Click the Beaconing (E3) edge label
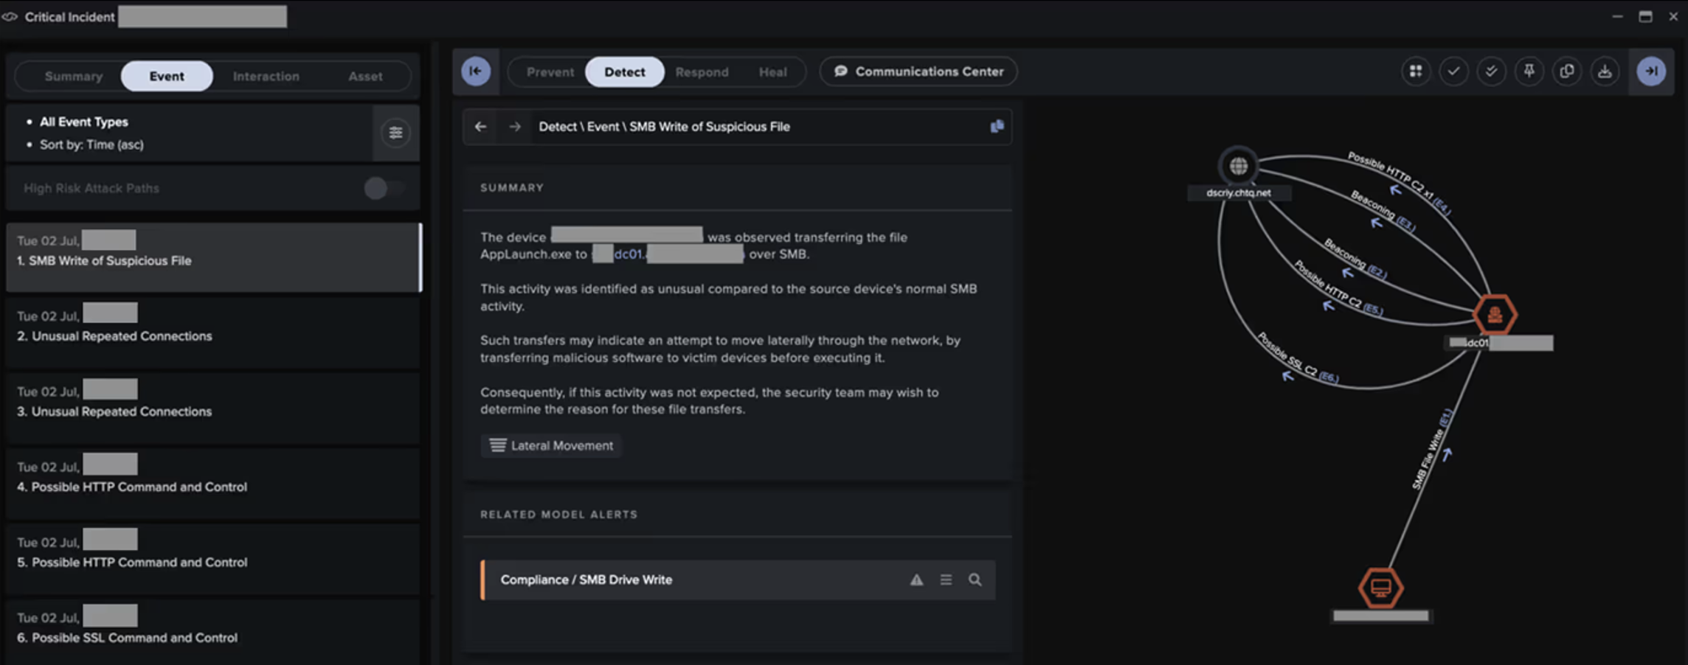 (x=1383, y=211)
